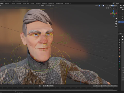The width and height of the screenshot is (124, 93).
Task: Toggle X-ray mode in viewport header
Action: click(x=107, y=6)
